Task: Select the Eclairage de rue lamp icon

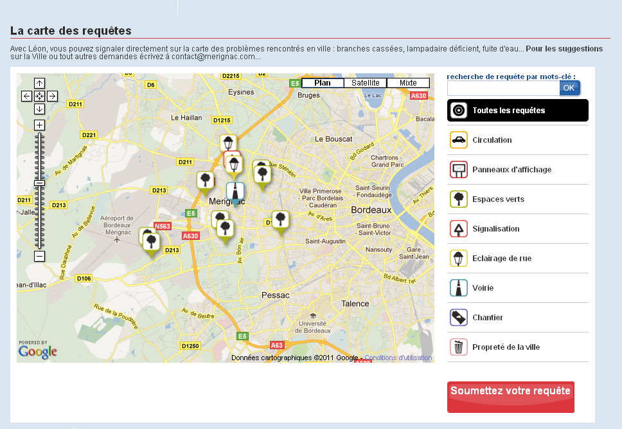Action: [x=458, y=258]
